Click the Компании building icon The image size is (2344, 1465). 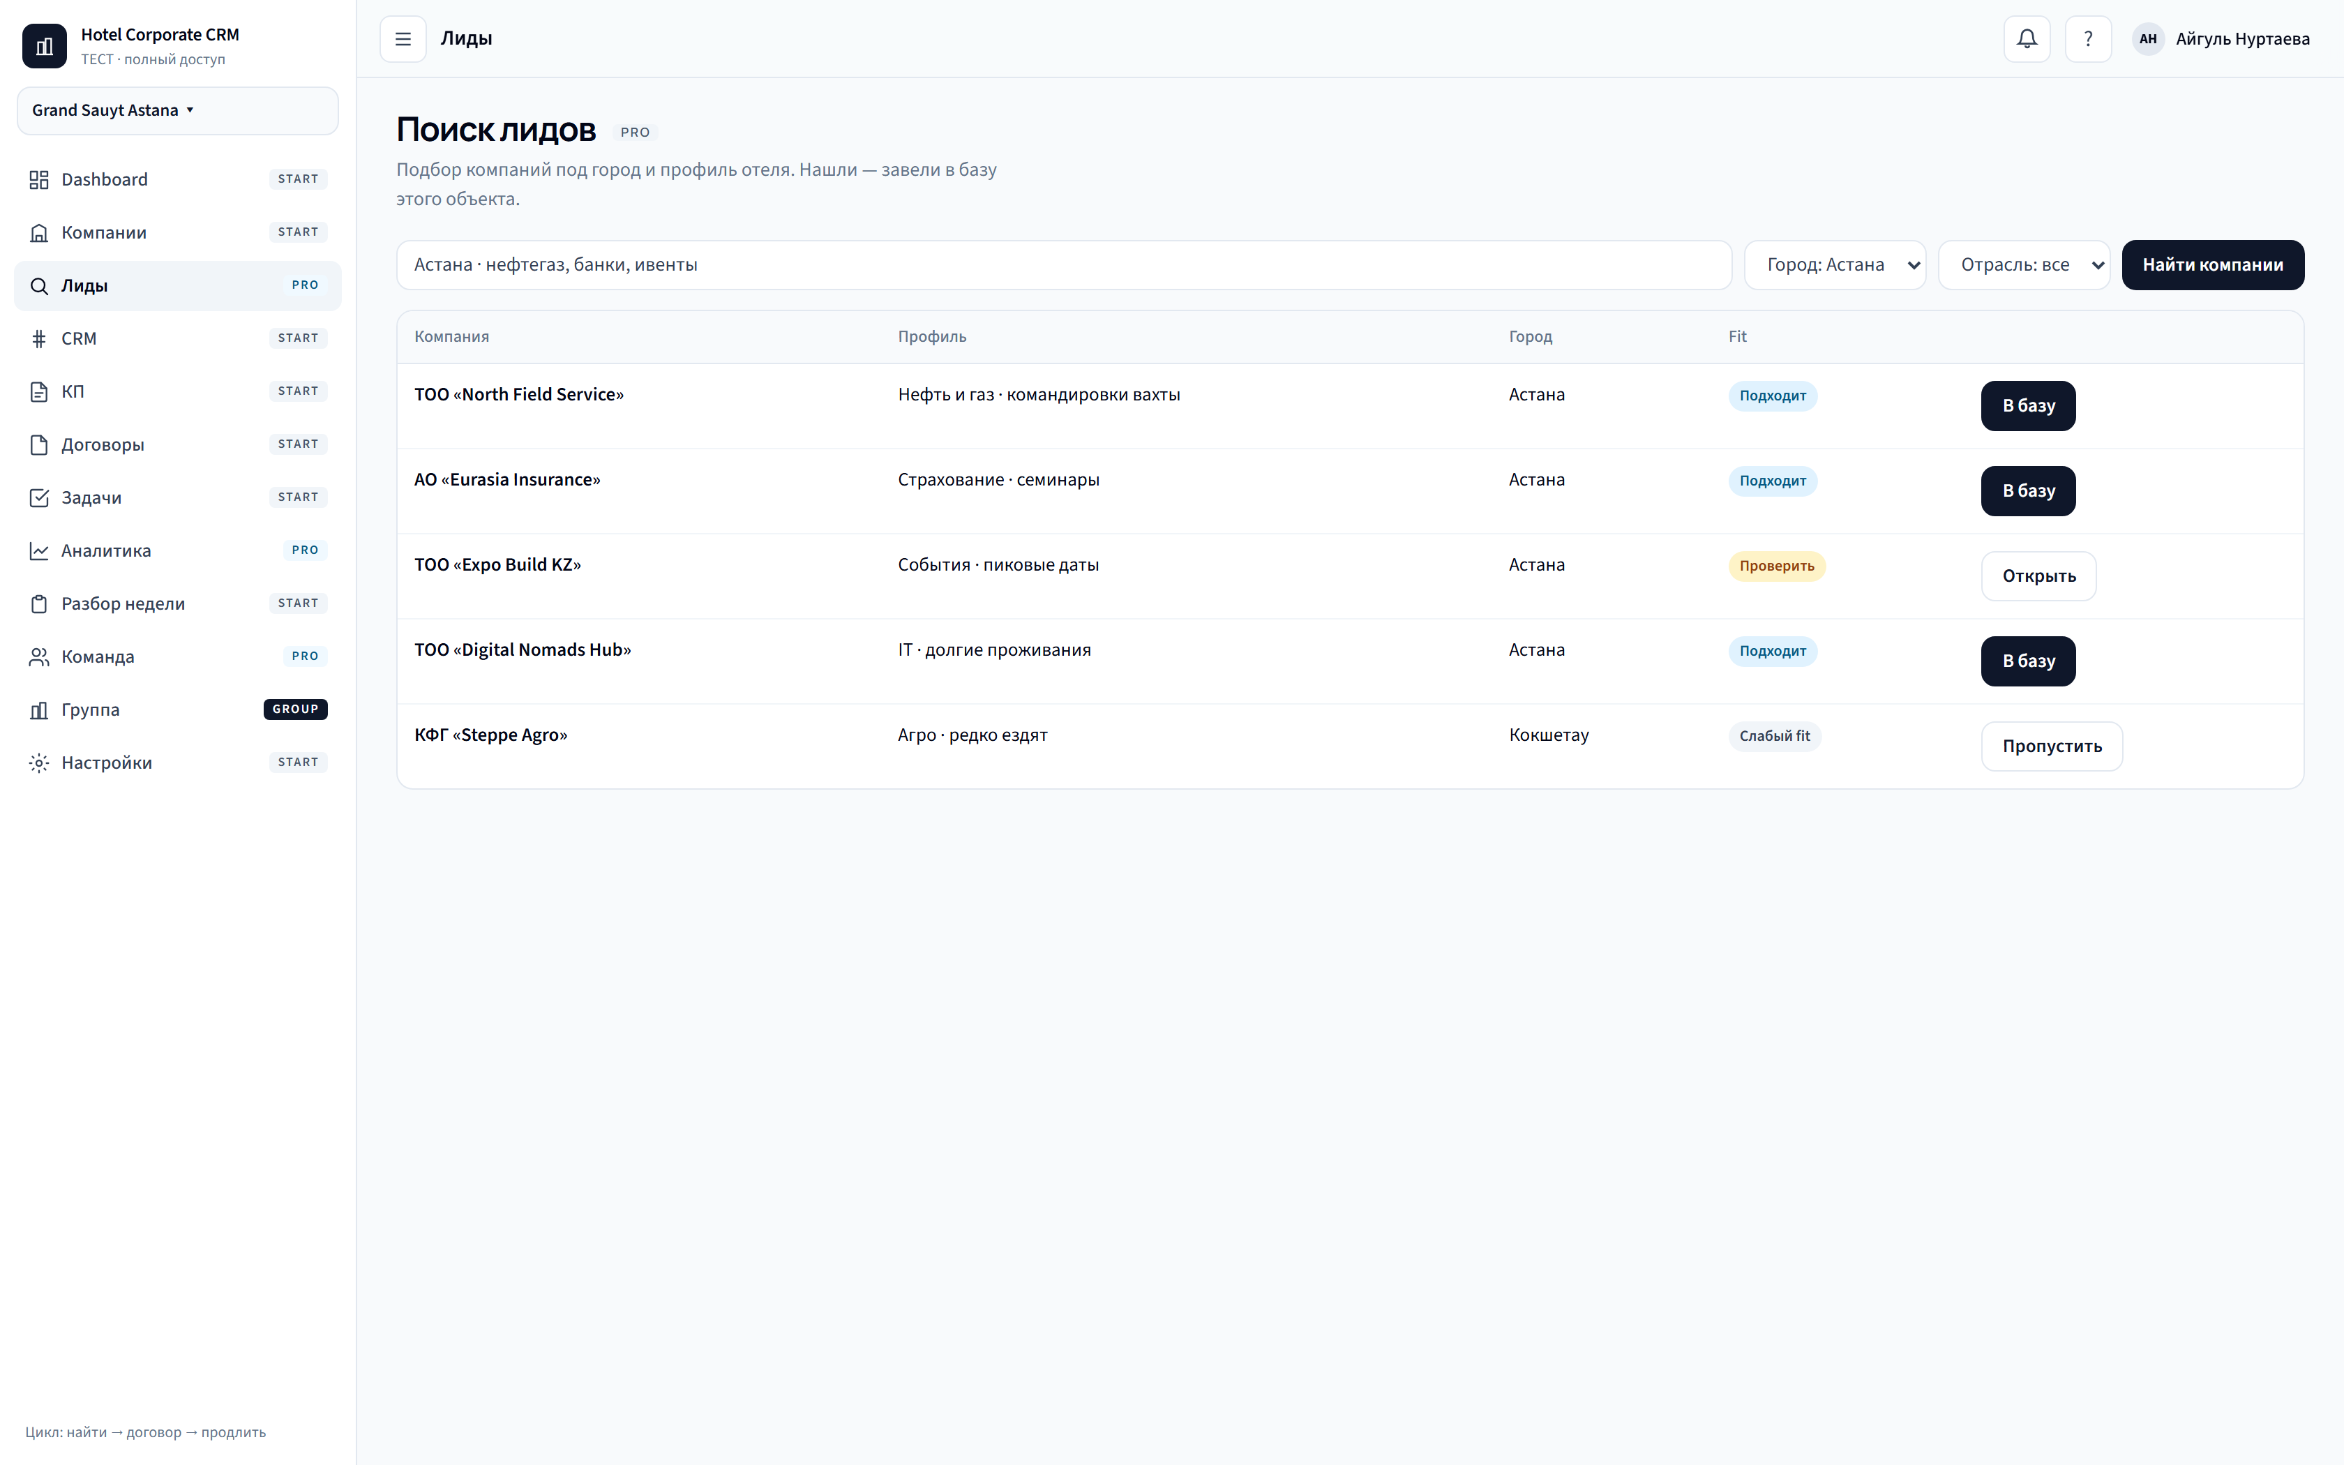[x=39, y=232]
